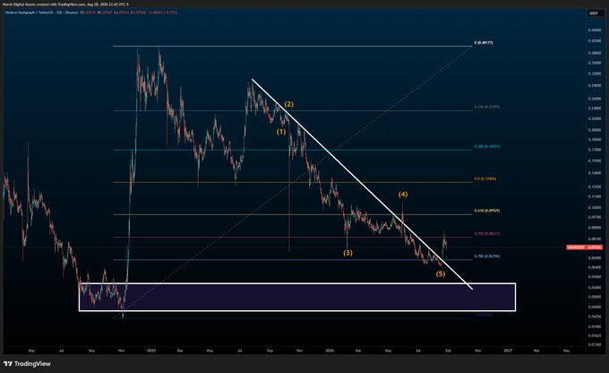609x373 pixels.
Task: Click the TradingView logo
Action: tap(27, 364)
